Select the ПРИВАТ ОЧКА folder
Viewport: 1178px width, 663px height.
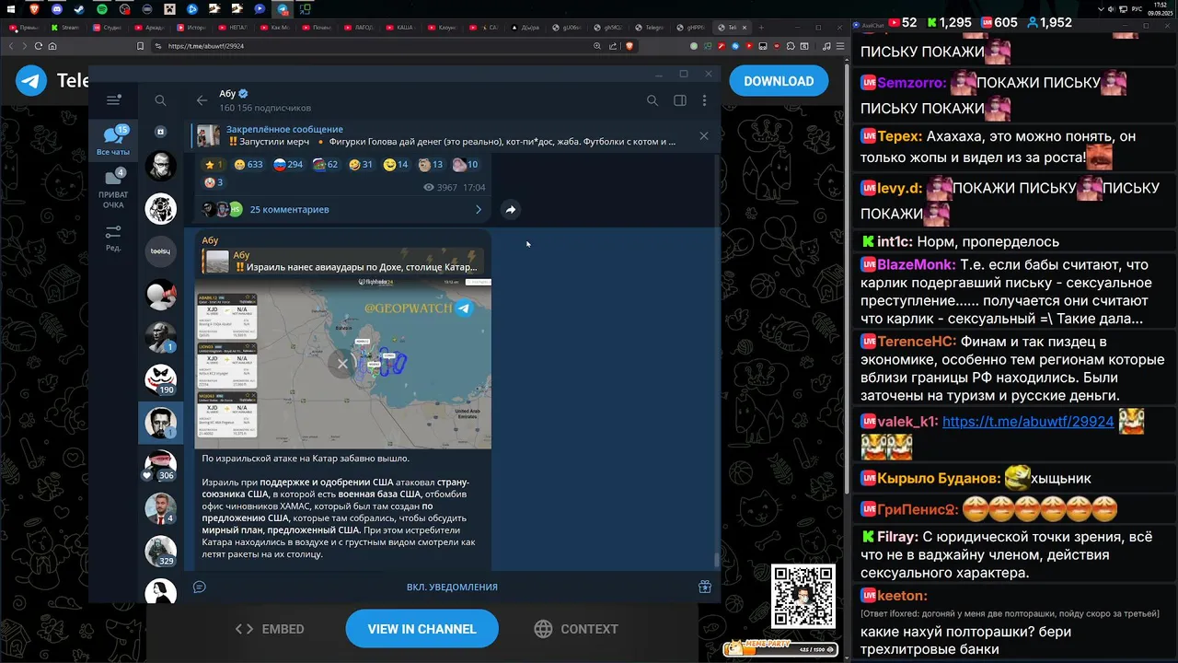pyautogui.click(x=113, y=190)
